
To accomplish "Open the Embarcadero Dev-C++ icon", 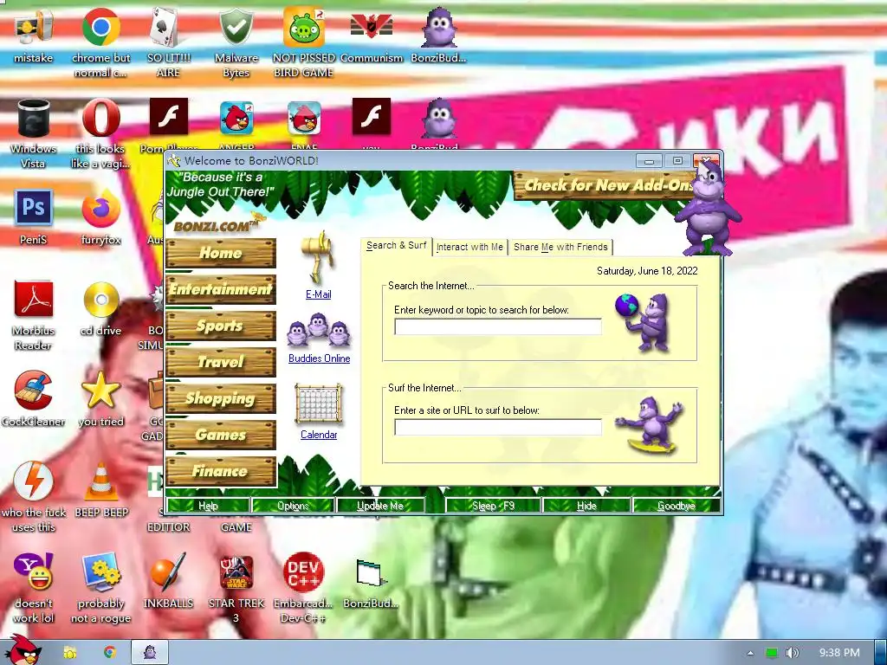I will [x=304, y=571].
